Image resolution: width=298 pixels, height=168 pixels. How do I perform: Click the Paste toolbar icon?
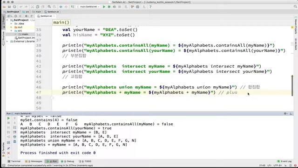coord(43,7)
